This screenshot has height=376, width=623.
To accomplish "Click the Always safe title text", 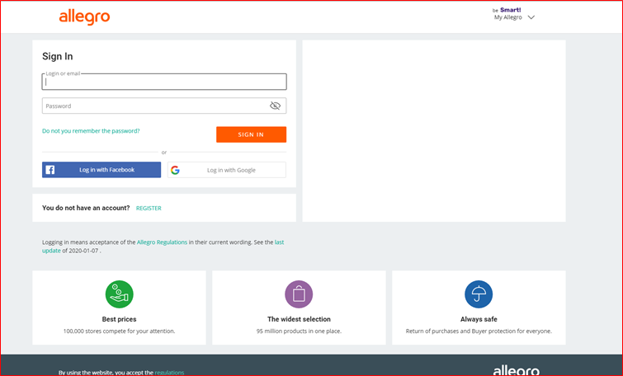I will coord(479,319).
